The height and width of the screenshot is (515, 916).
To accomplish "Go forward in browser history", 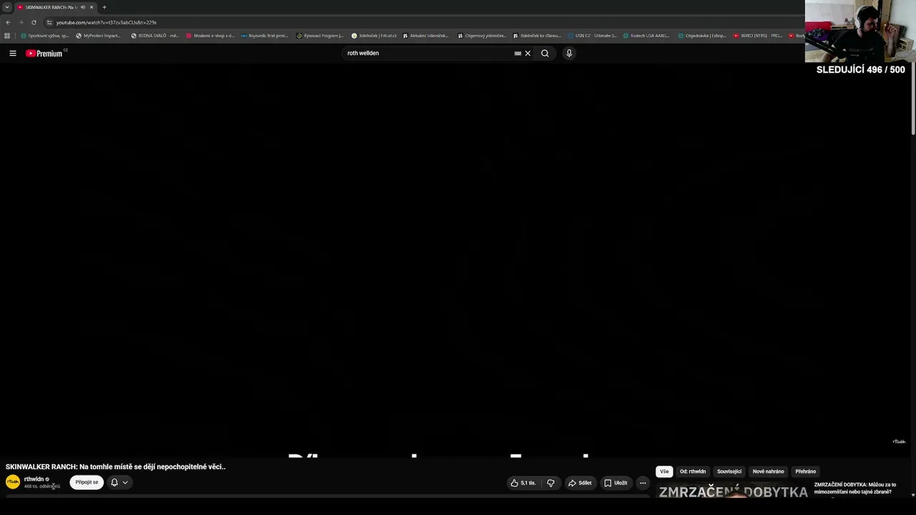I will coord(21,22).
